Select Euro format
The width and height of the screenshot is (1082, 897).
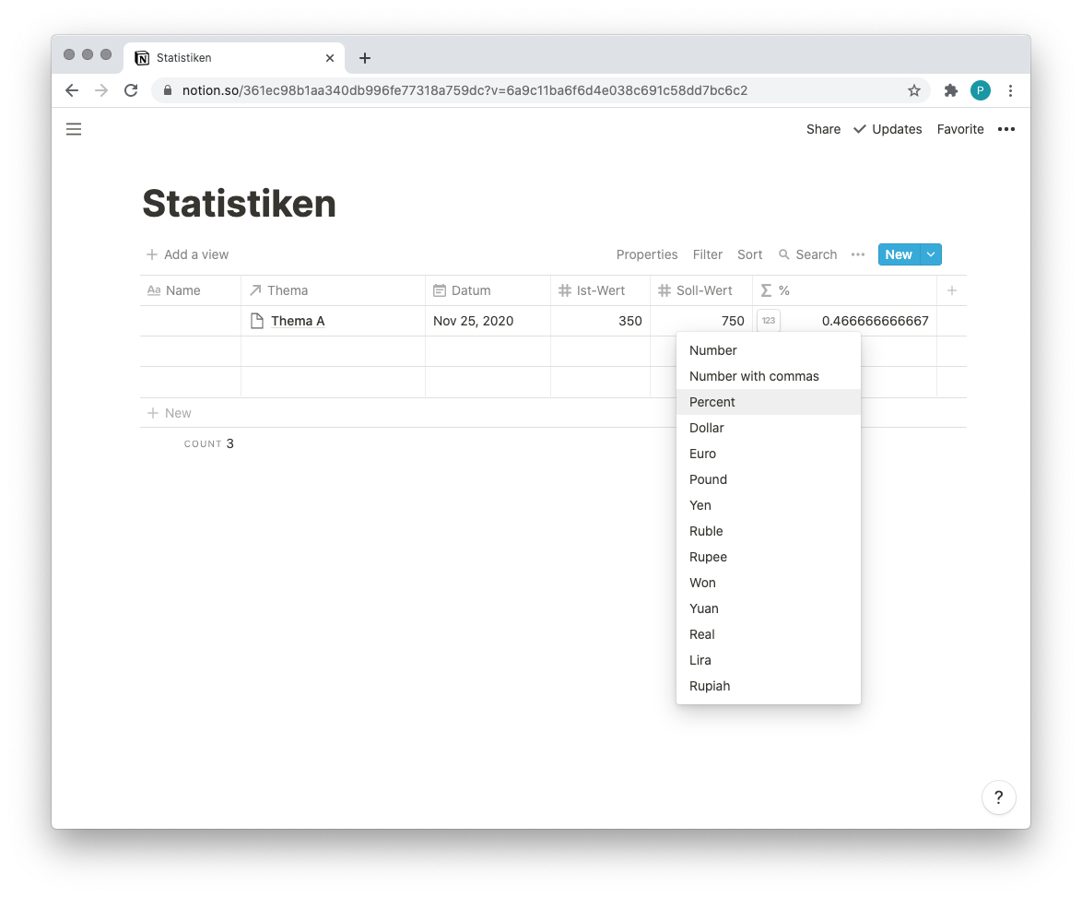[768, 454]
